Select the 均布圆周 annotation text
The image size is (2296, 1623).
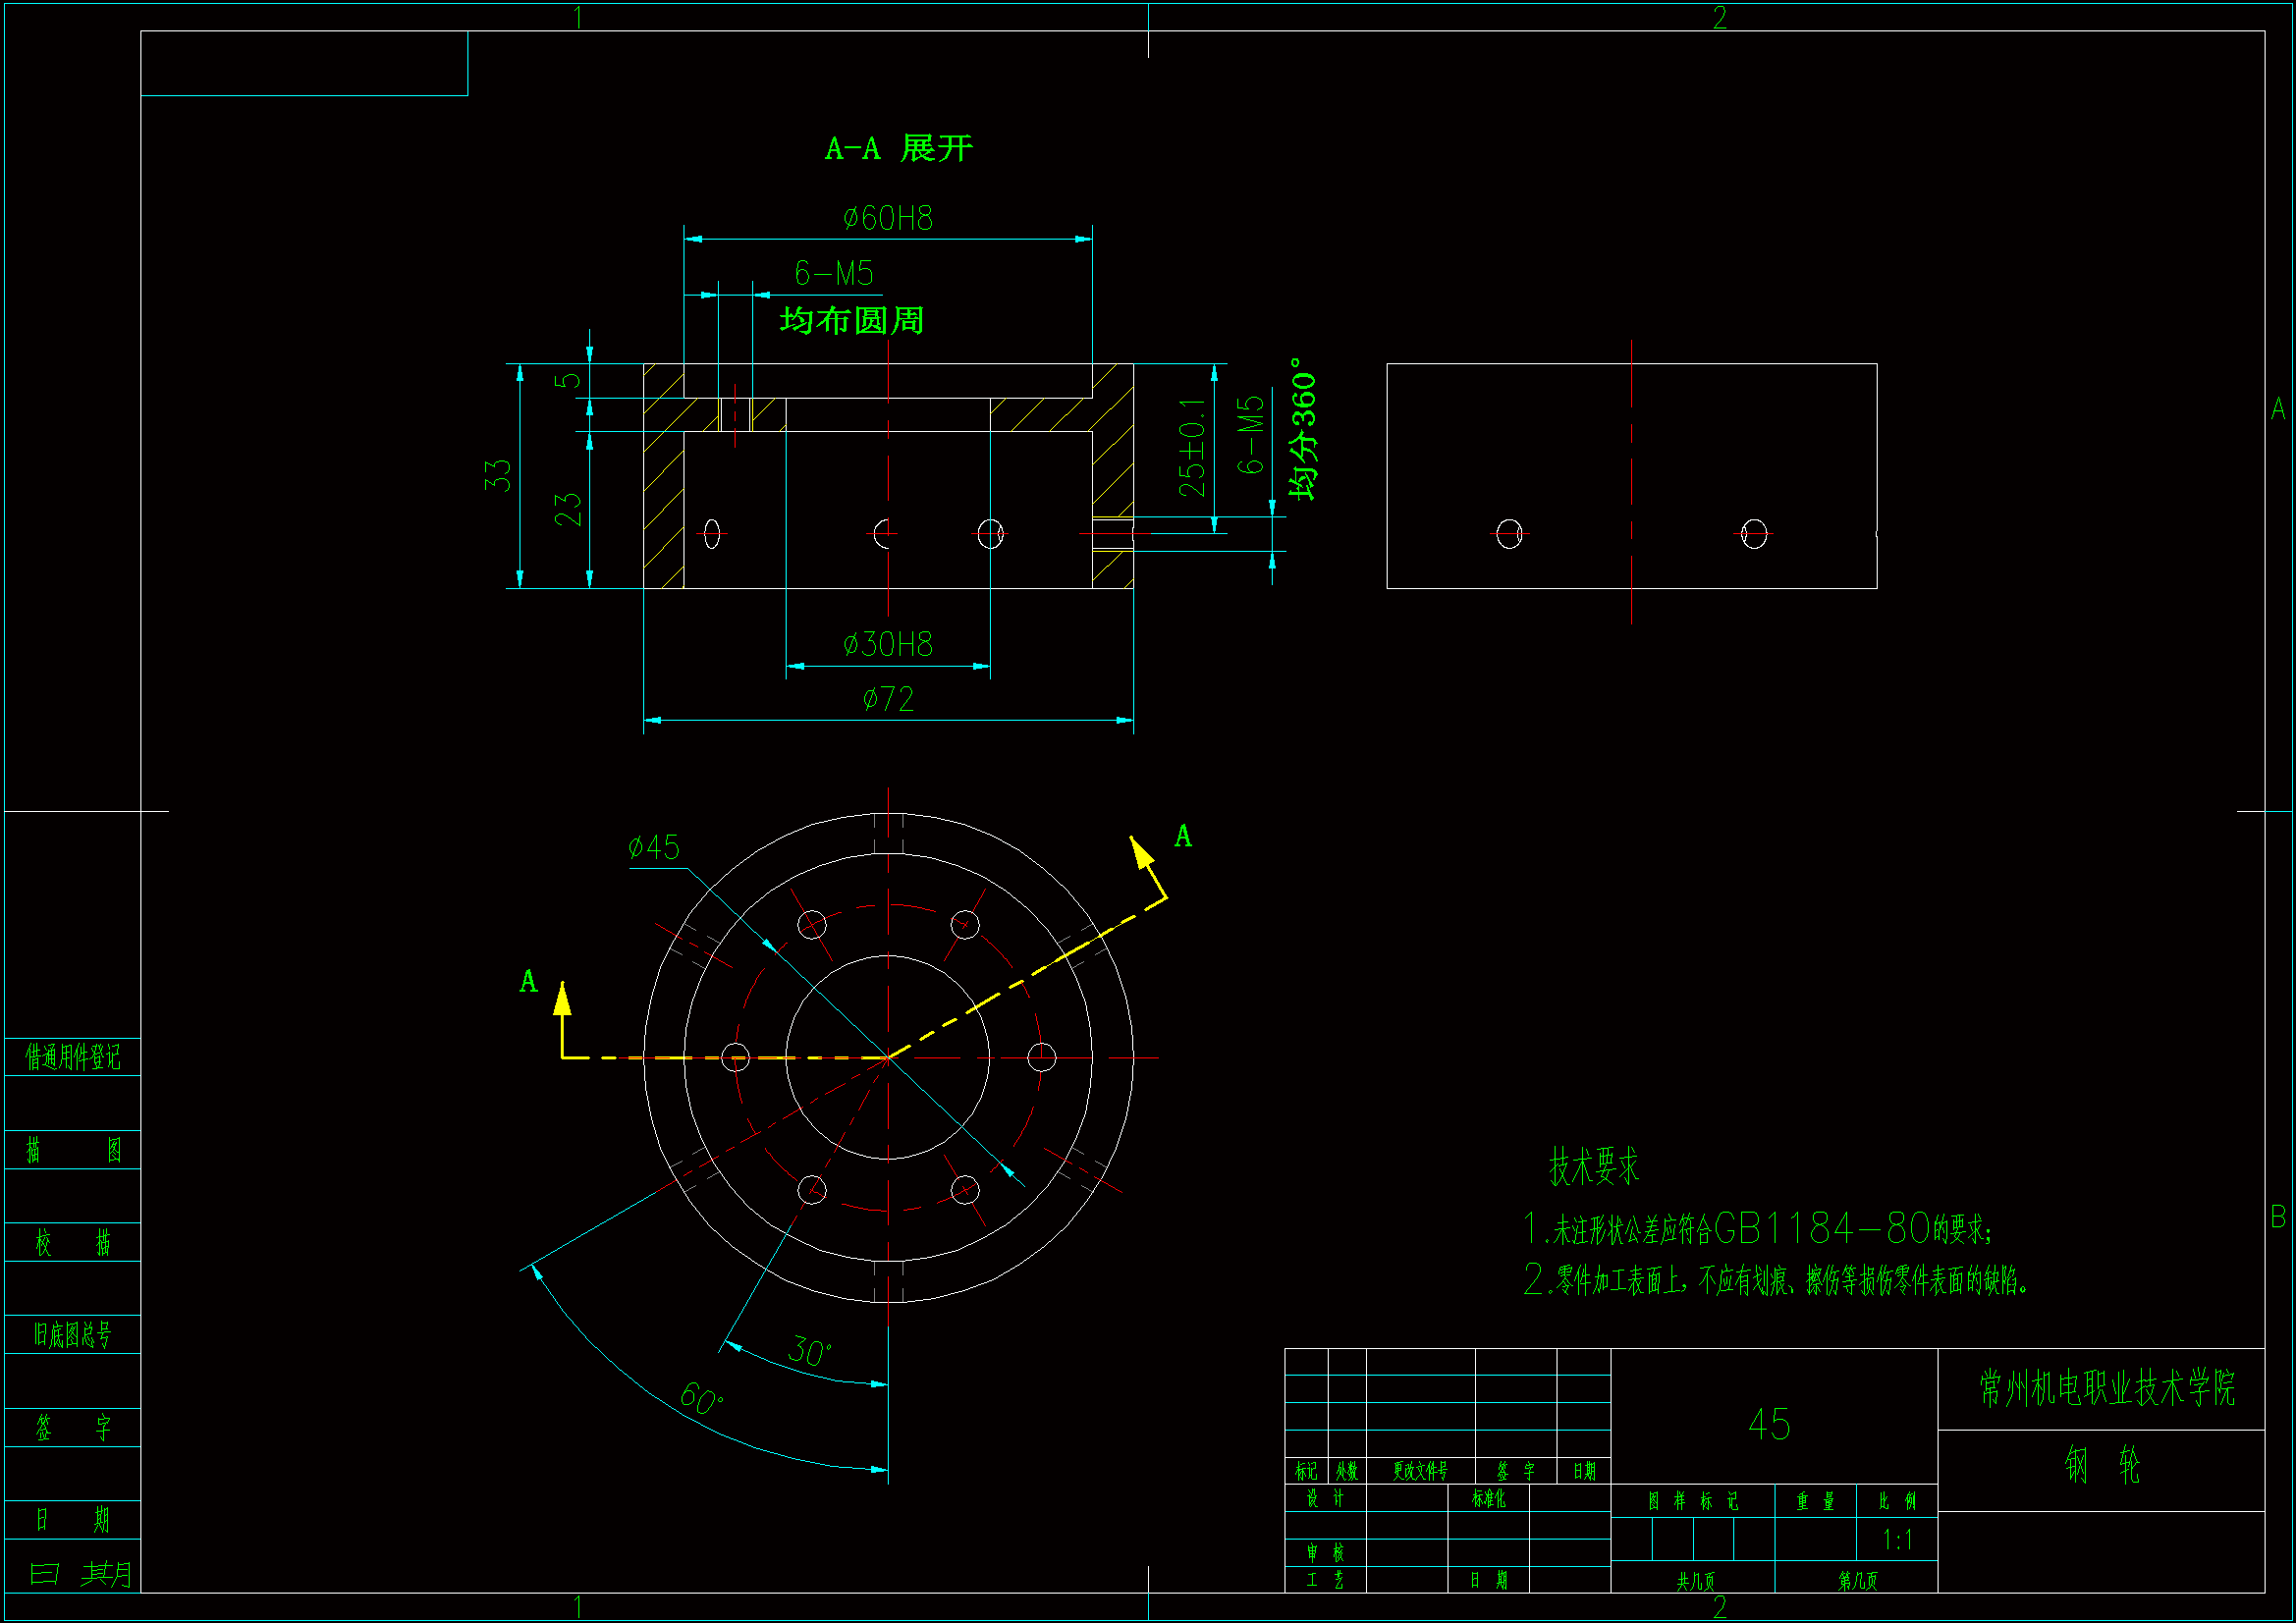[851, 321]
